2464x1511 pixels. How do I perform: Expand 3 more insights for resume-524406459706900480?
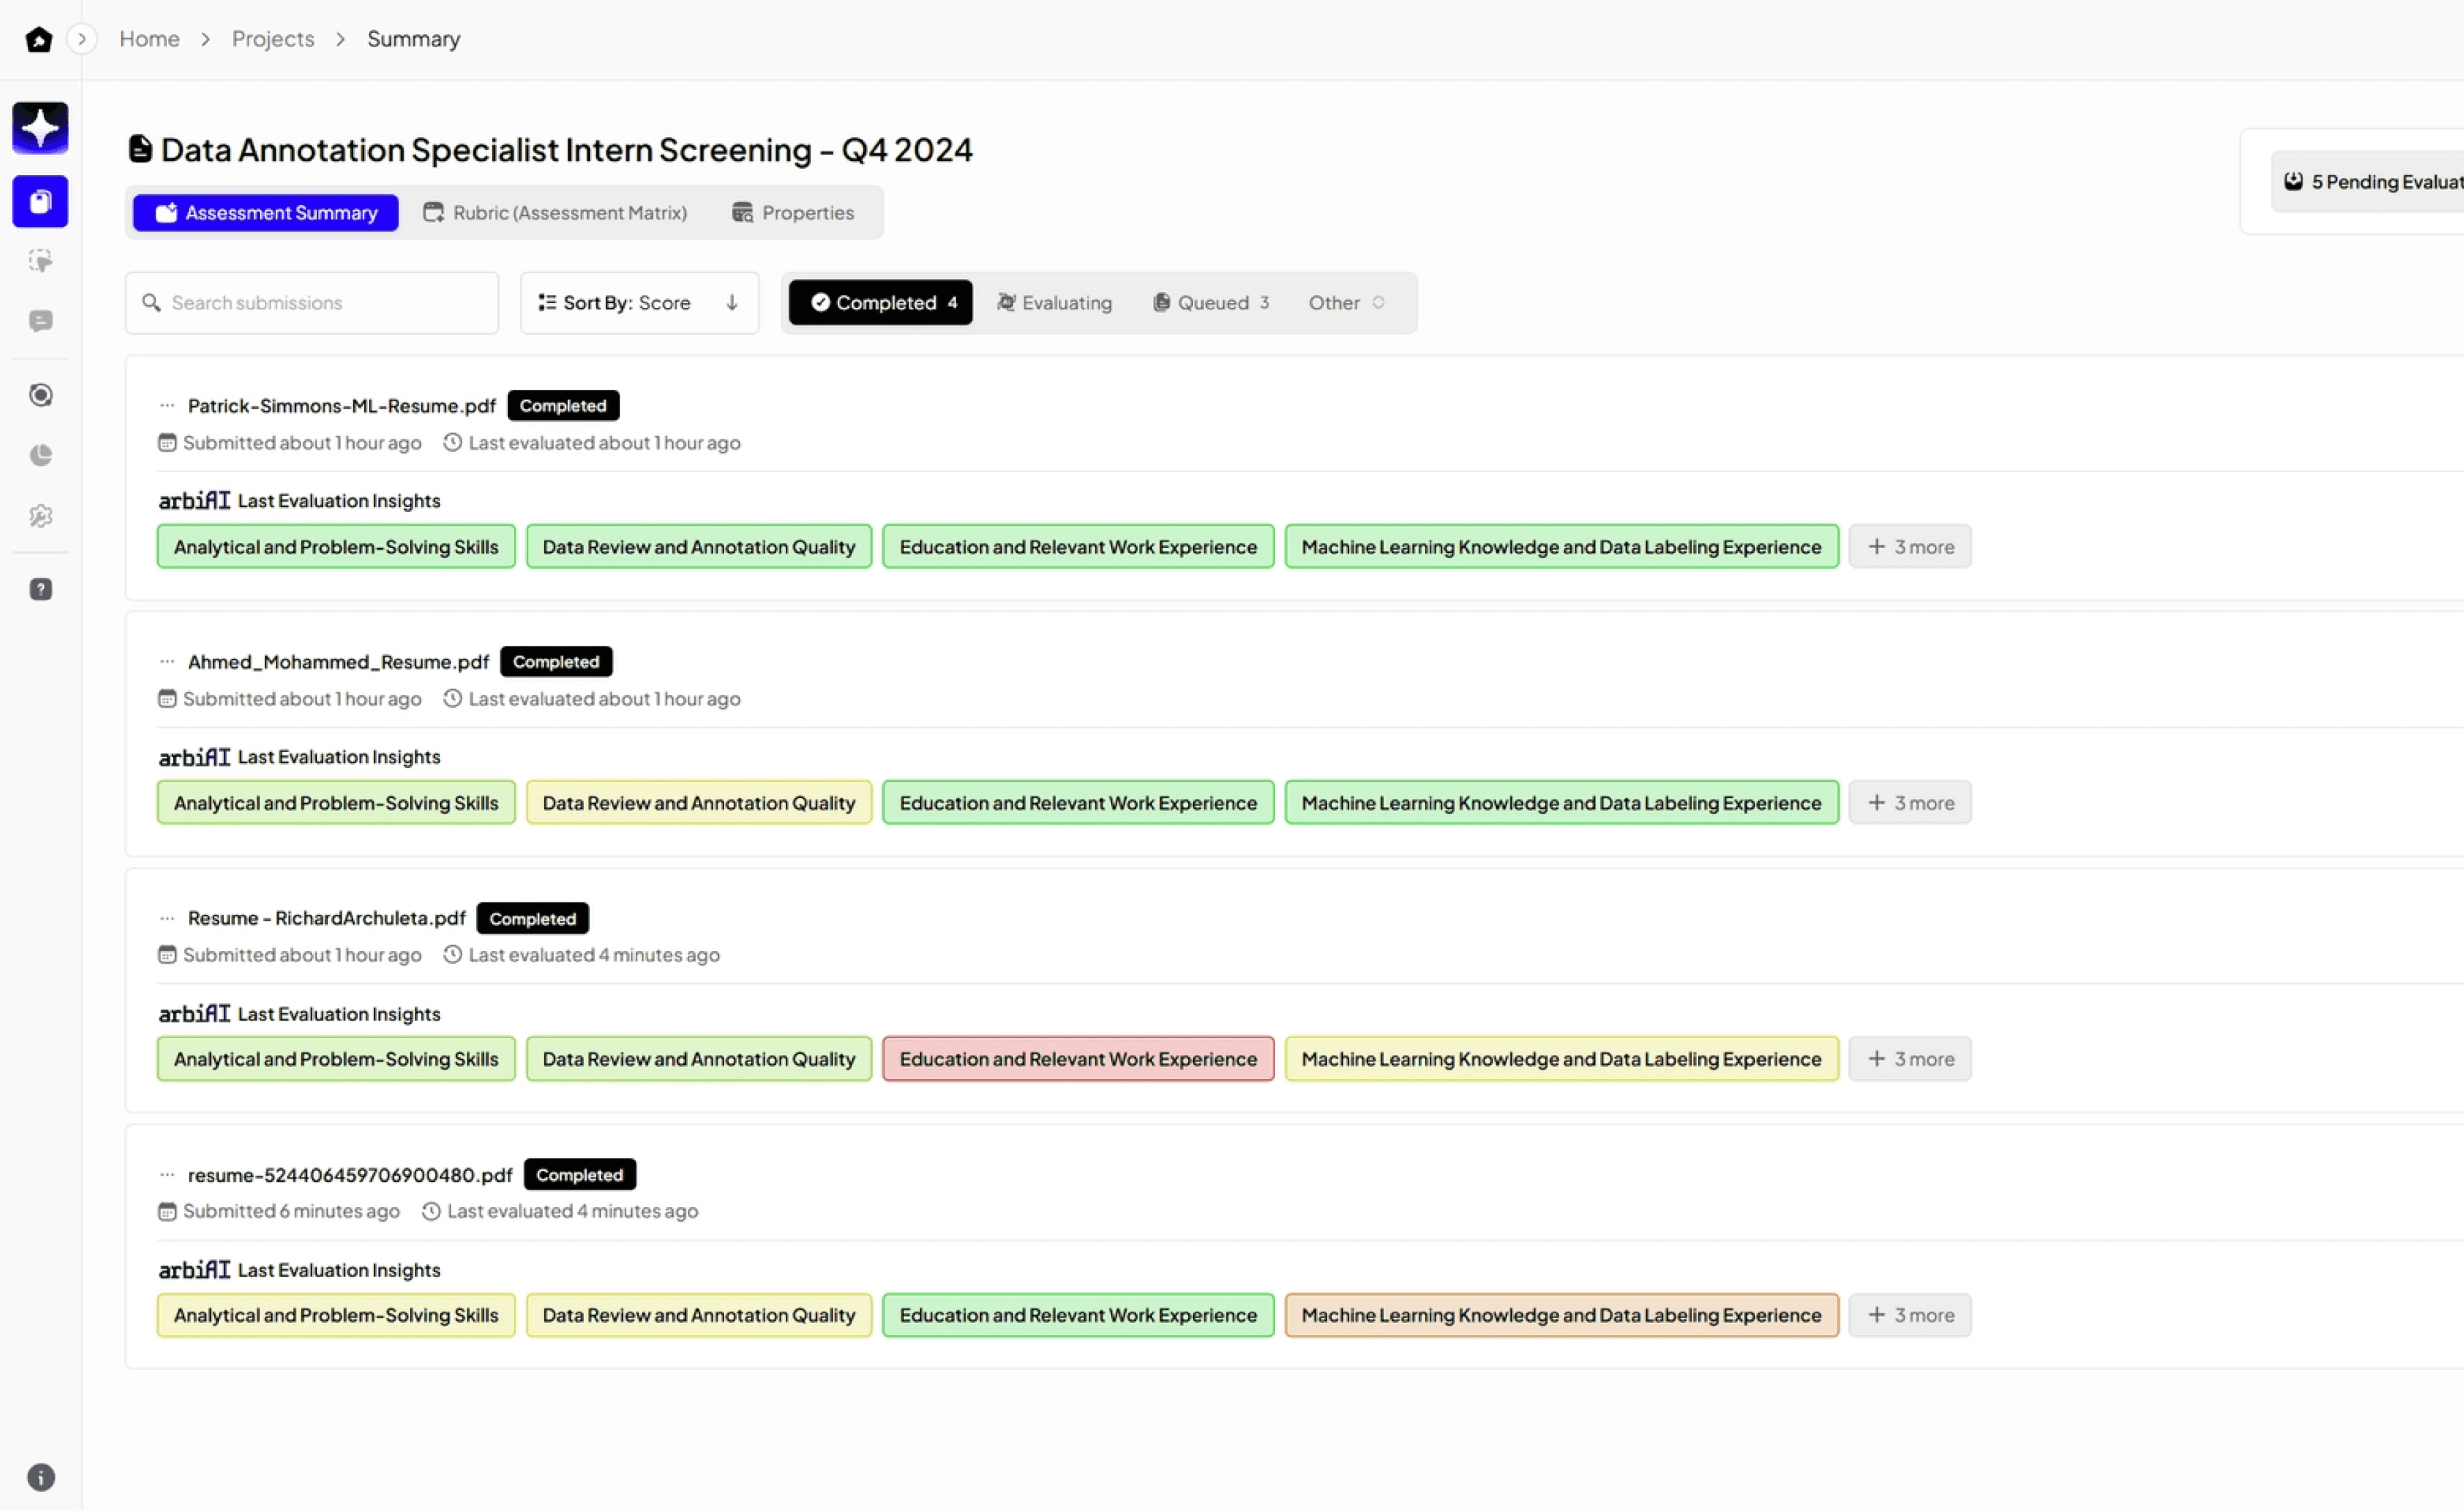pyautogui.click(x=1910, y=1315)
